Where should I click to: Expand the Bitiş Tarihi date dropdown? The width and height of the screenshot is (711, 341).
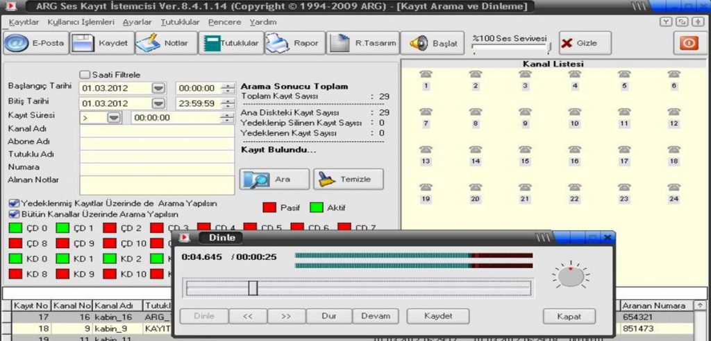click(x=158, y=103)
